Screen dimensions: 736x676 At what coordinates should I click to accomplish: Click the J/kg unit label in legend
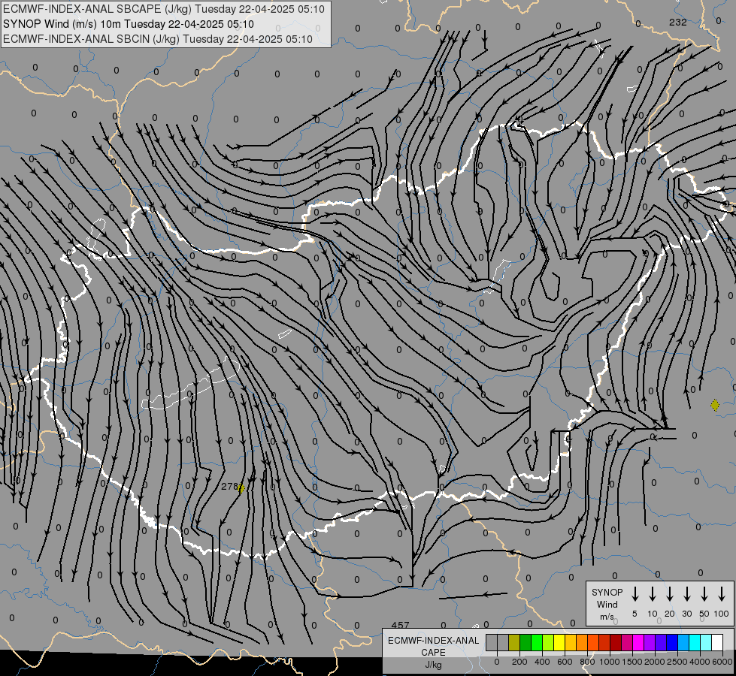tap(433, 665)
